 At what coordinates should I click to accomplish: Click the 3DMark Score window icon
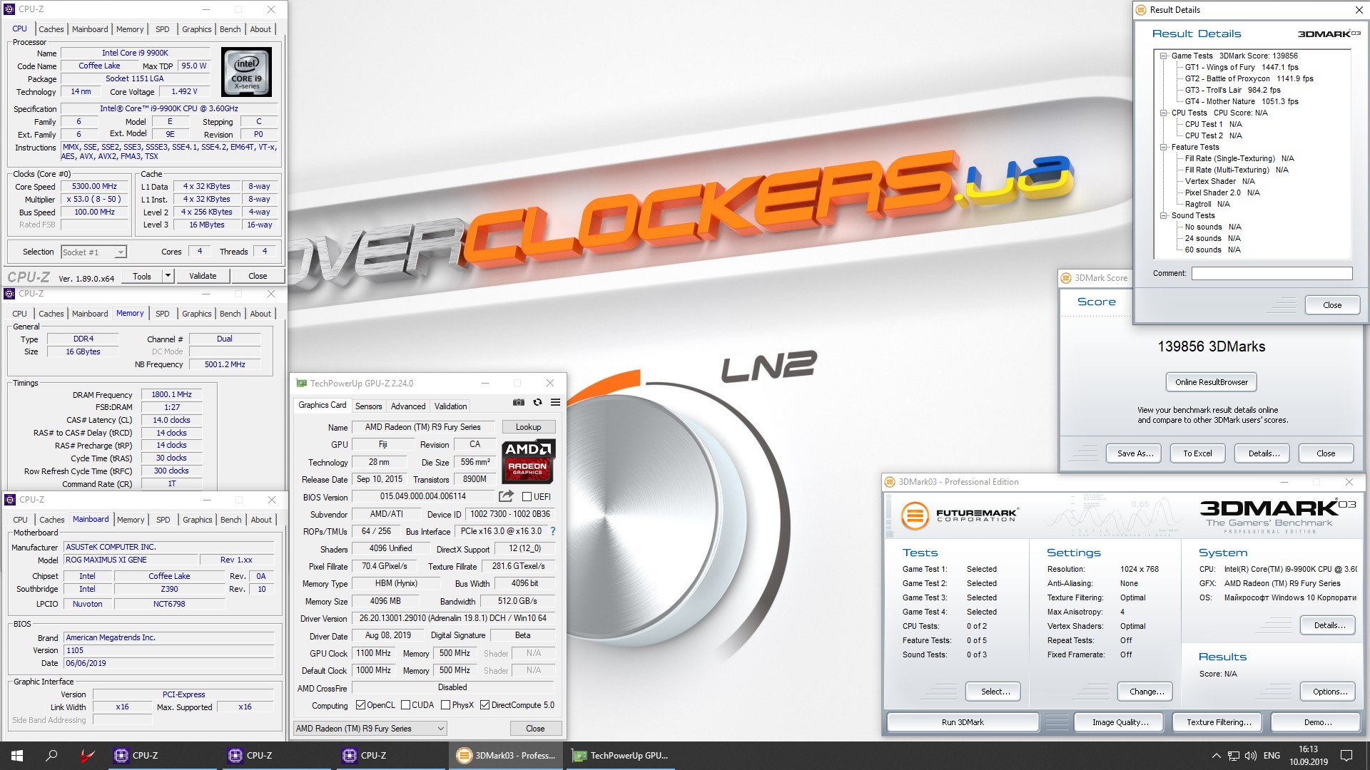pos(1066,278)
